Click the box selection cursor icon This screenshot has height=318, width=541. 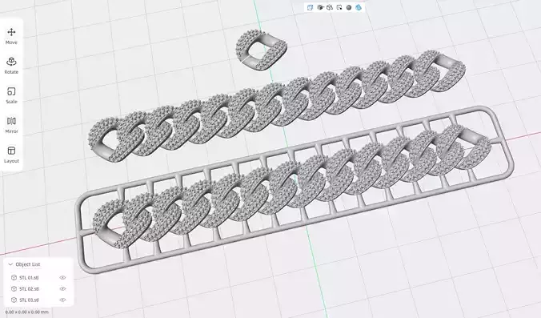point(339,7)
